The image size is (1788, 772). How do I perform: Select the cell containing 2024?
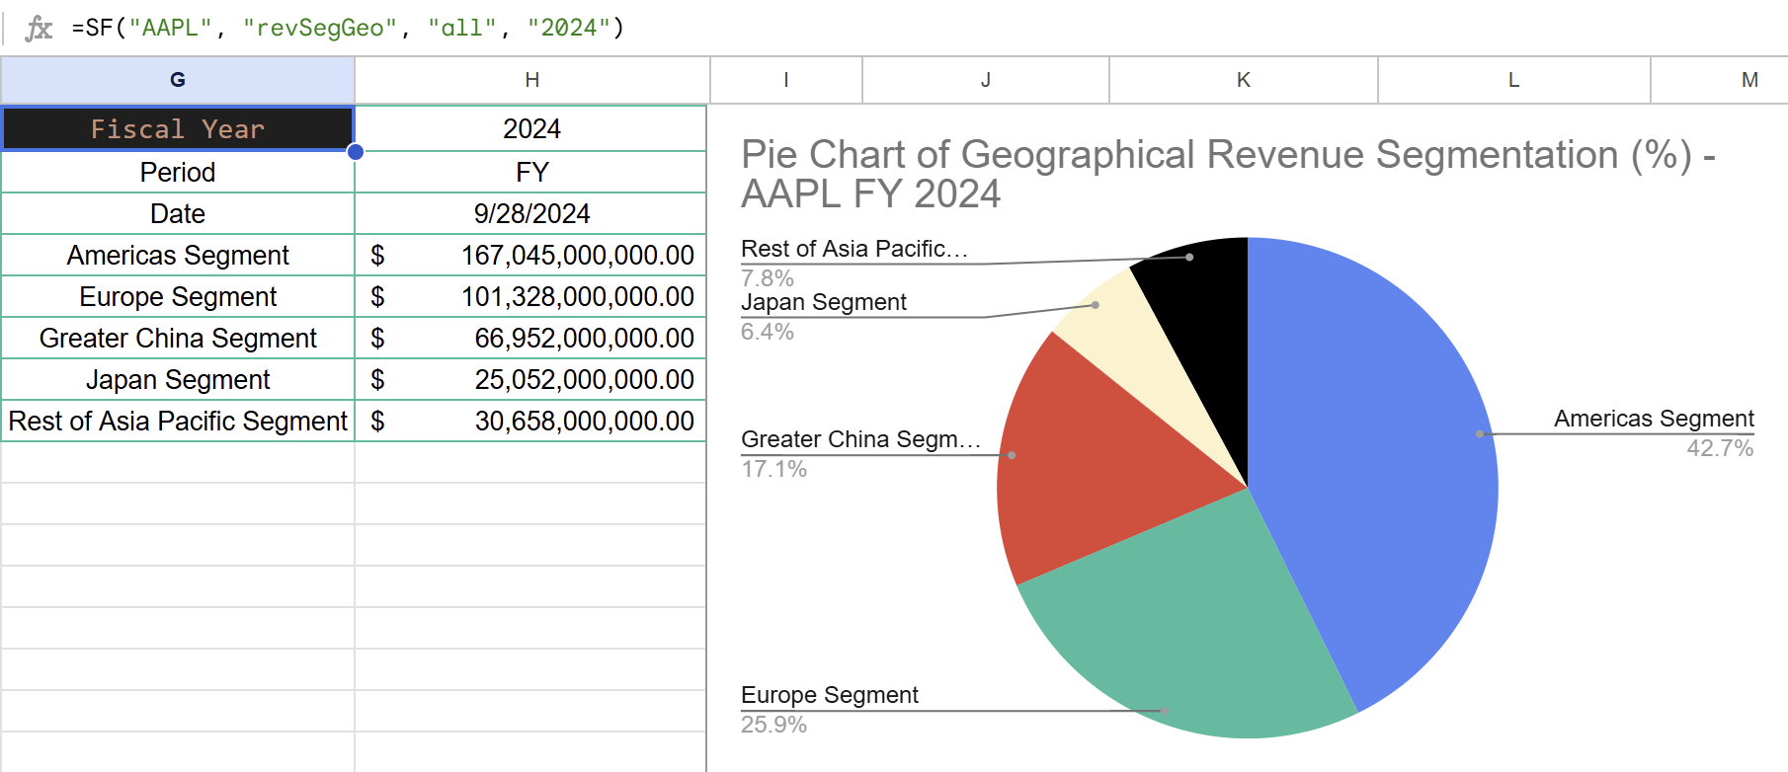click(x=531, y=129)
